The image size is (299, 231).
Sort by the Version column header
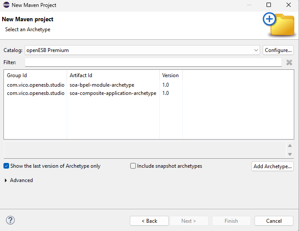[171, 75]
